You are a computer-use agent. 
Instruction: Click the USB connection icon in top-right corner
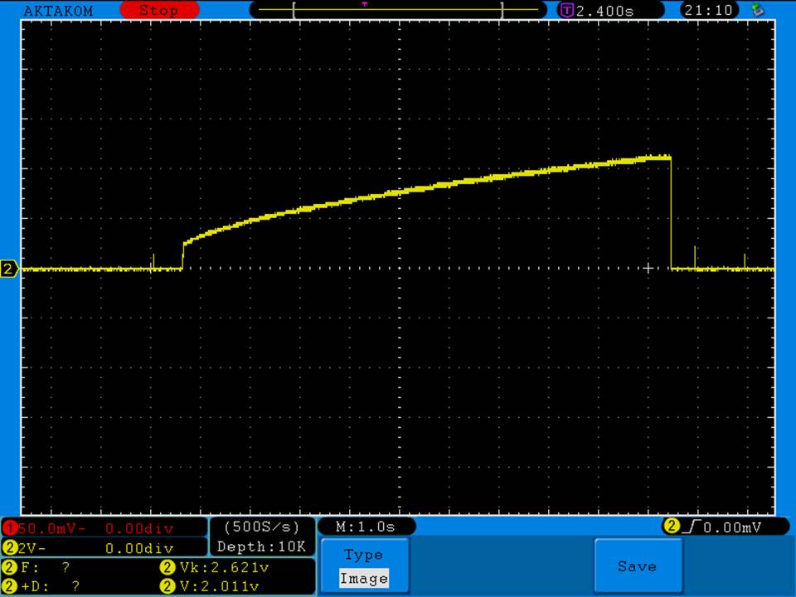tap(755, 10)
